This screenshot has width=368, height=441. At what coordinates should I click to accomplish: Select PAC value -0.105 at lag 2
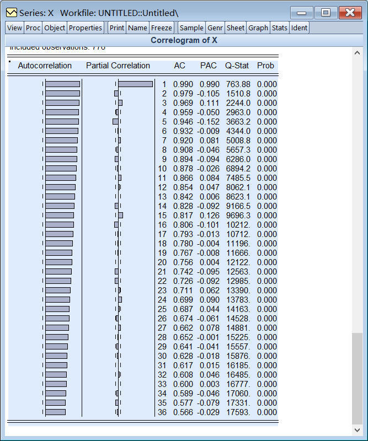pos(208,94)
